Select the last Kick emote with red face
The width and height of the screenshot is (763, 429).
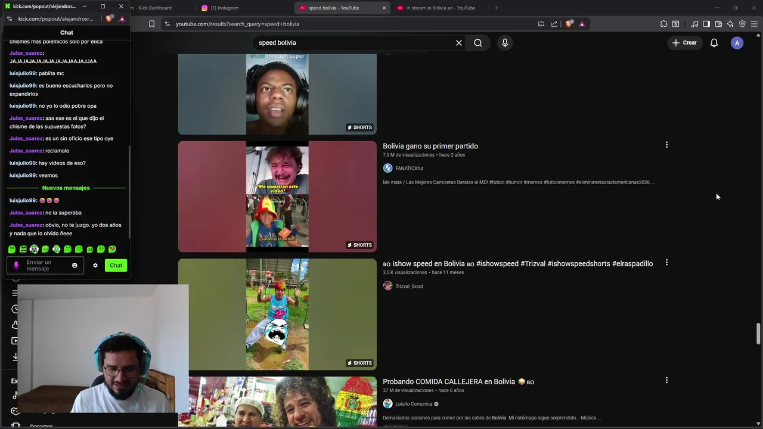(x=112, y=249)
